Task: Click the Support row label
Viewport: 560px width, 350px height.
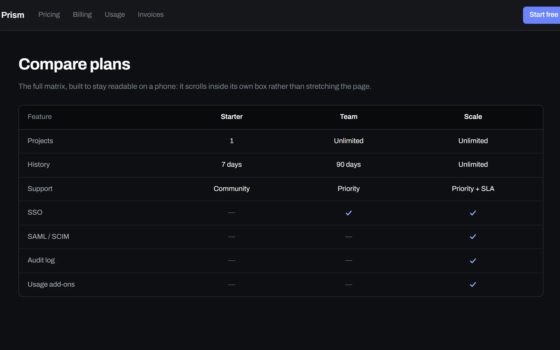Action: 40,189
